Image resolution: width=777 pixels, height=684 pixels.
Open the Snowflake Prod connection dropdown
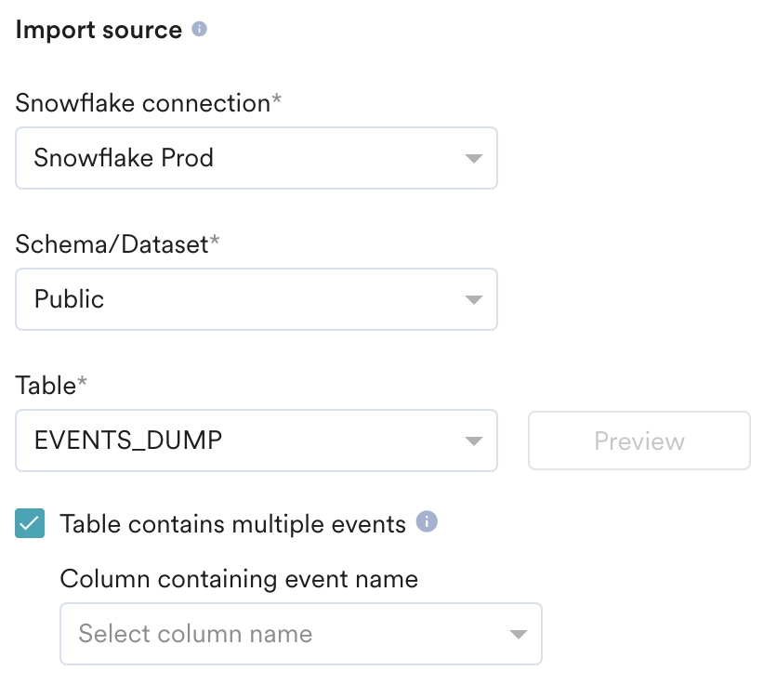[x=256, y=158]
